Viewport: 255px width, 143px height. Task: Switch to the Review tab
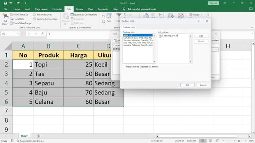80,9
